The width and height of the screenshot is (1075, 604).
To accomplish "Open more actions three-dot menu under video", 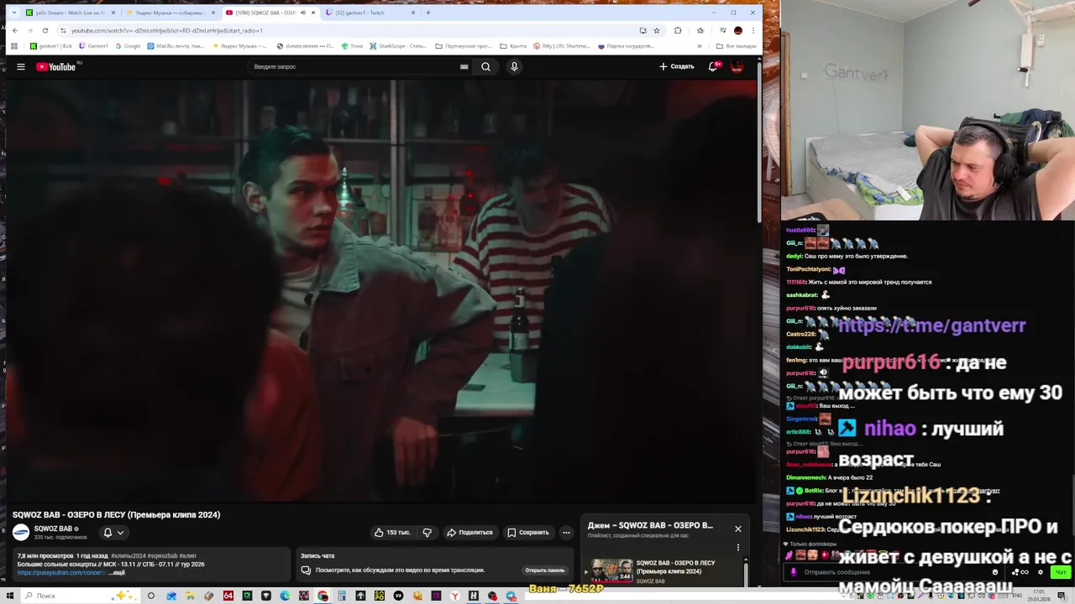I will coord(566,532).
